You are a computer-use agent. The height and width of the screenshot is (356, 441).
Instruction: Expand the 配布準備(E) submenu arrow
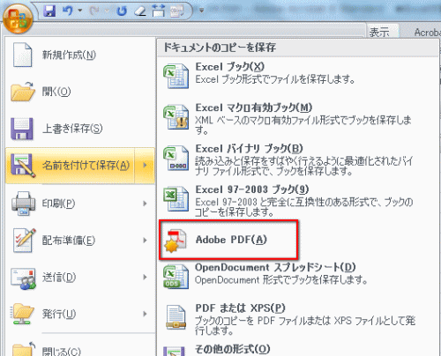coord(145,241)
